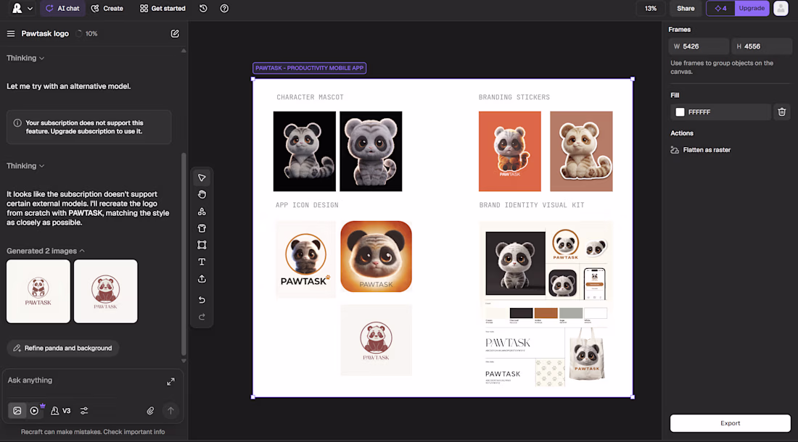This screenshot has height=442, width=798.
Task: Open the hamburger sidebar menu
Action: coord(11,33)
